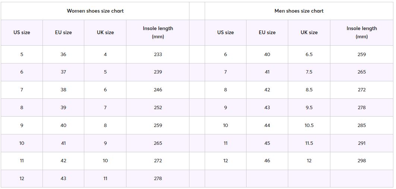This screenshot has height=189, width=396.
Task: Click the men's Insole length (mm) header
Action: pyautogui.click(x=362, y=32)
